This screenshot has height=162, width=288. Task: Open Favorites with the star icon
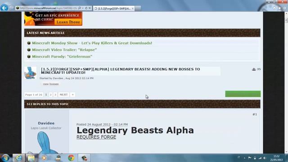pyautogui.click(x=279, y=8)
